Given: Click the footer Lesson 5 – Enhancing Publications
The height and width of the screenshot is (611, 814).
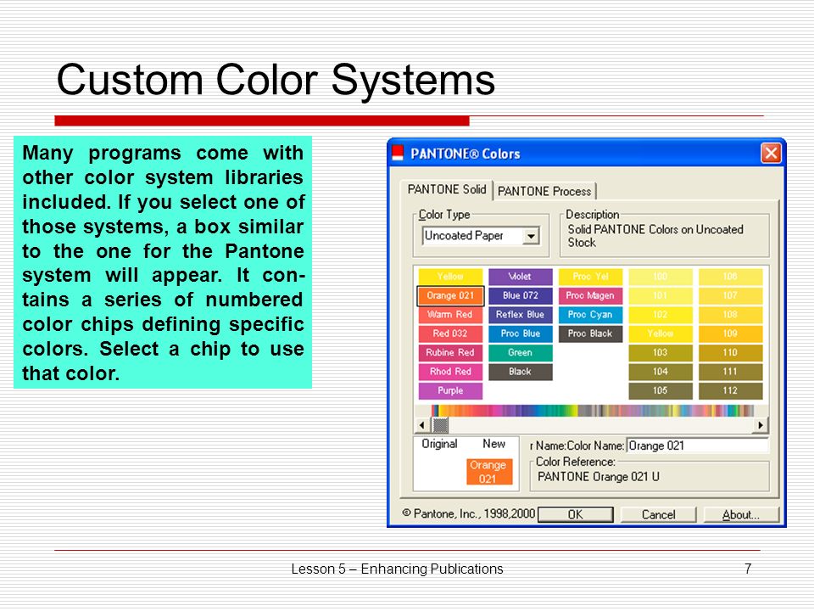Looking at the screenshot, I should pos(397,569).
